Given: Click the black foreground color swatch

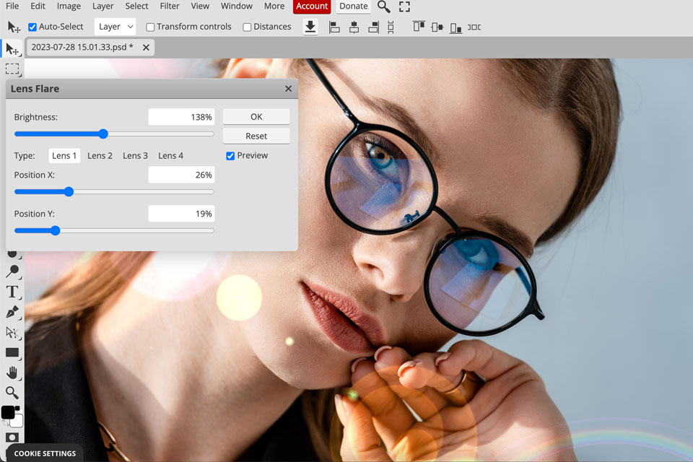Looking at the screenshot, I should (7, 412).
